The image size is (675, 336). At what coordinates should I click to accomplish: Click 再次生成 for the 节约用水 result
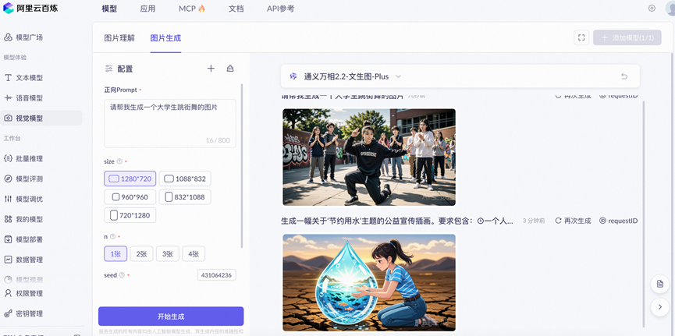point(573,221)
